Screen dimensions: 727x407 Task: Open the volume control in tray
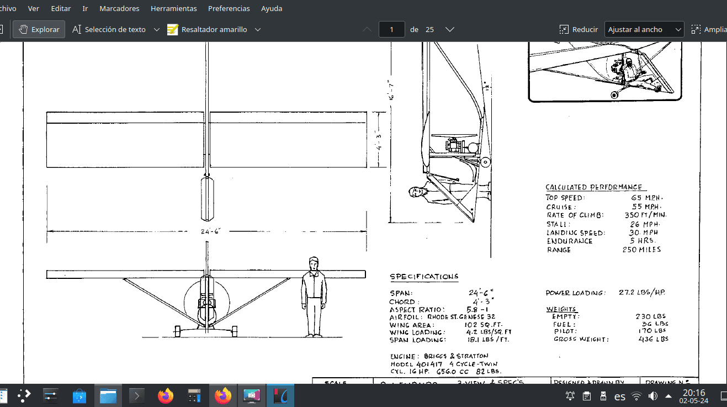(x=653, y=396)
